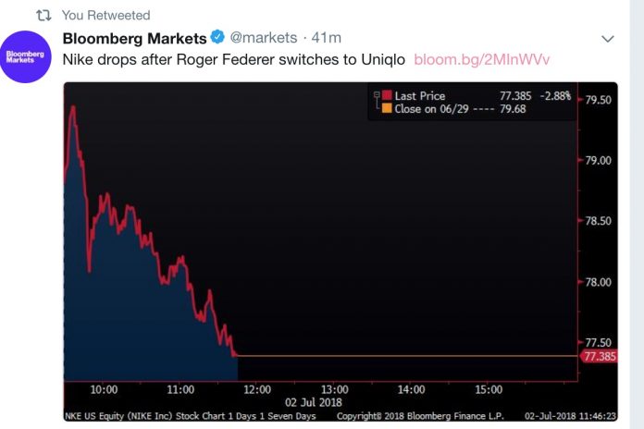Click the 15:00 time axis label
644x429 pixels.
[489, 388]
